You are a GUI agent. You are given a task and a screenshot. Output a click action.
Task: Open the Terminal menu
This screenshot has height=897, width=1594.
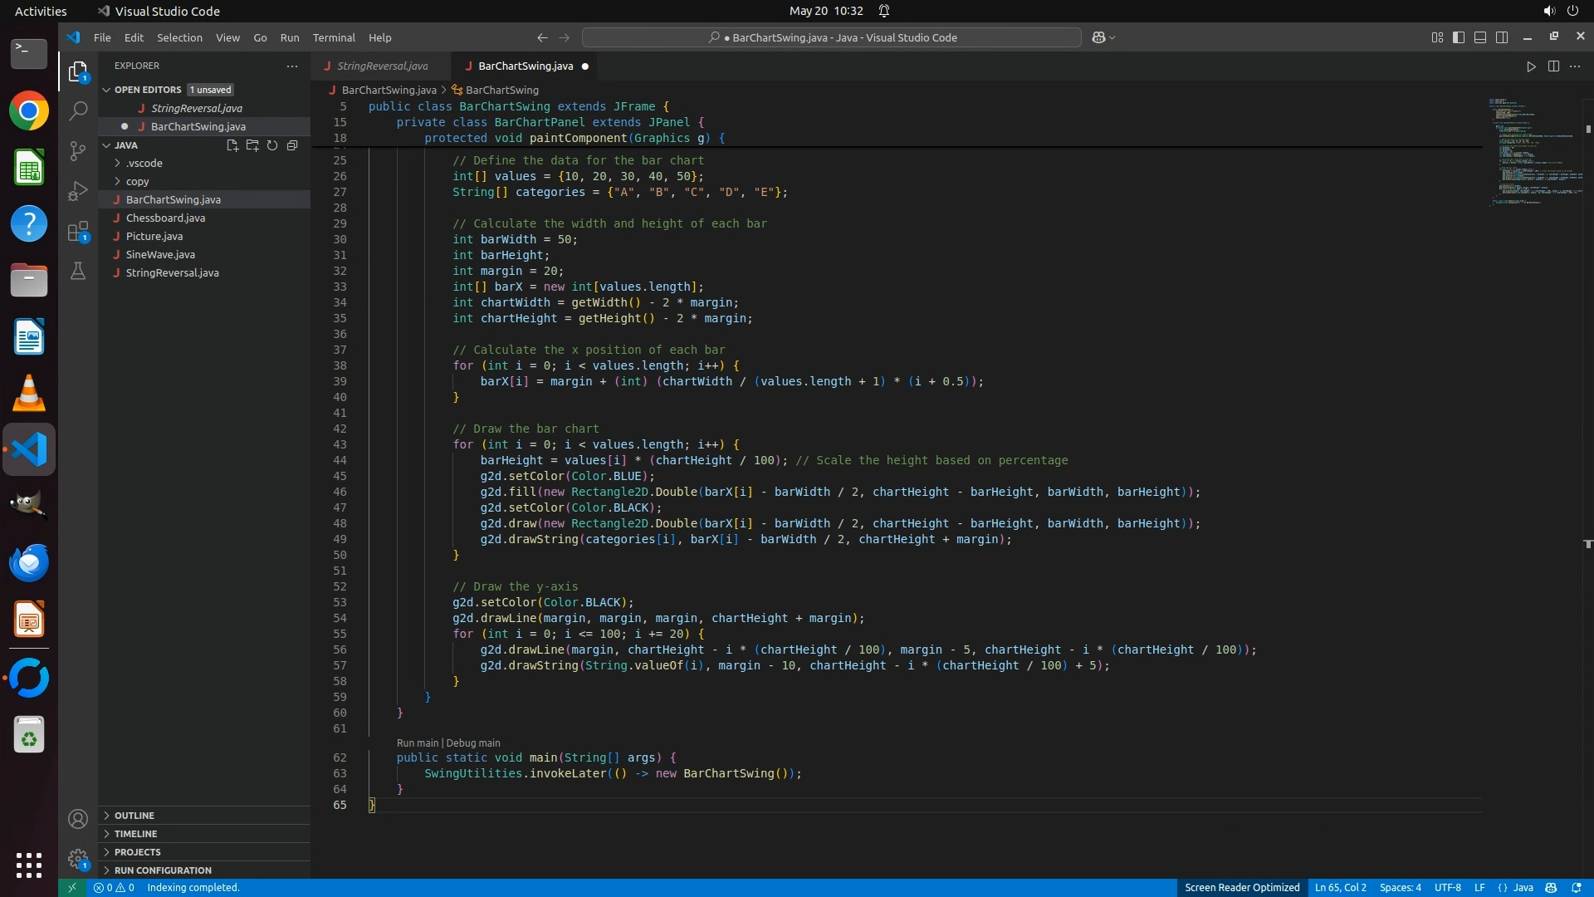(x=334, y=37)
